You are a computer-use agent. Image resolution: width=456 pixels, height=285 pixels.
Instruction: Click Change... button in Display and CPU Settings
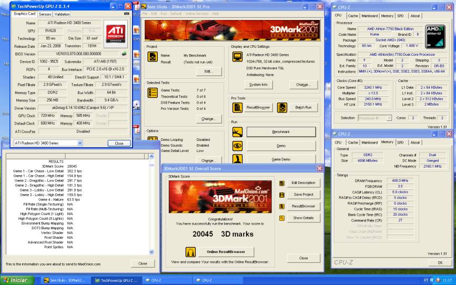click(303, 85)
